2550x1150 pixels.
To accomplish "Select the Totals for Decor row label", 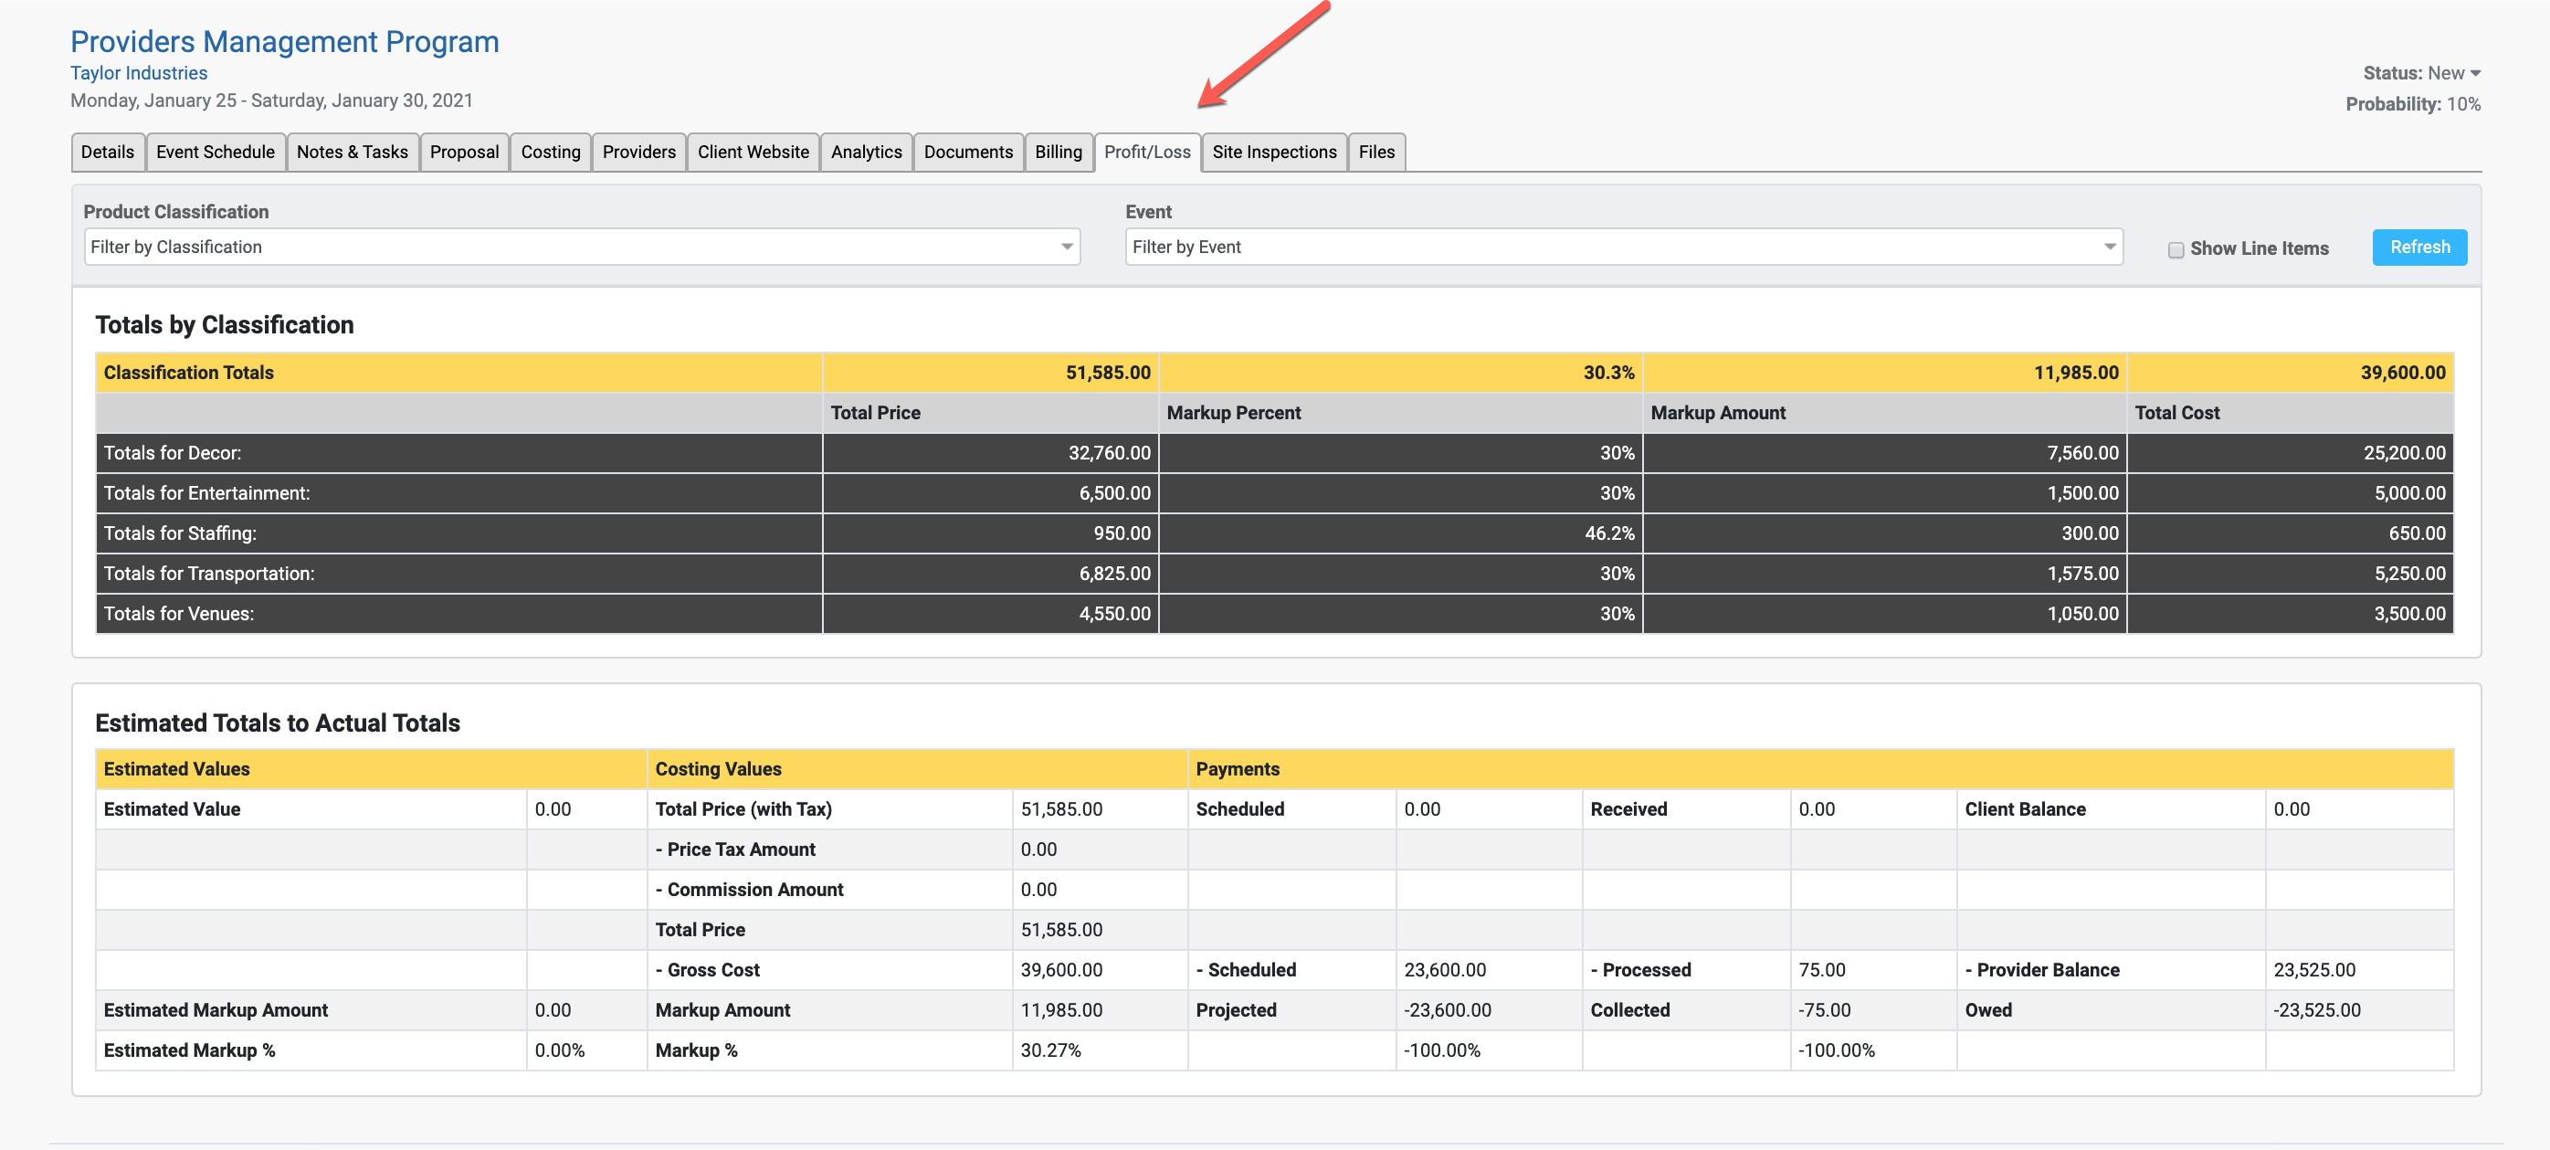I will pyautogui.click(x=173, y=453).
